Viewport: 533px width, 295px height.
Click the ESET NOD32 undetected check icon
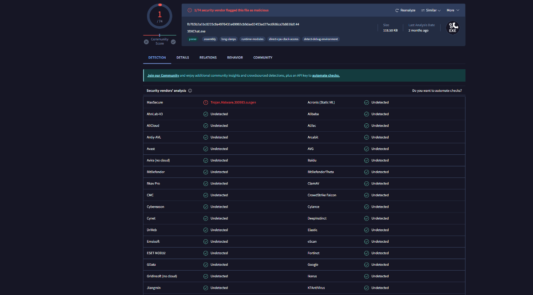click(206, 253)
